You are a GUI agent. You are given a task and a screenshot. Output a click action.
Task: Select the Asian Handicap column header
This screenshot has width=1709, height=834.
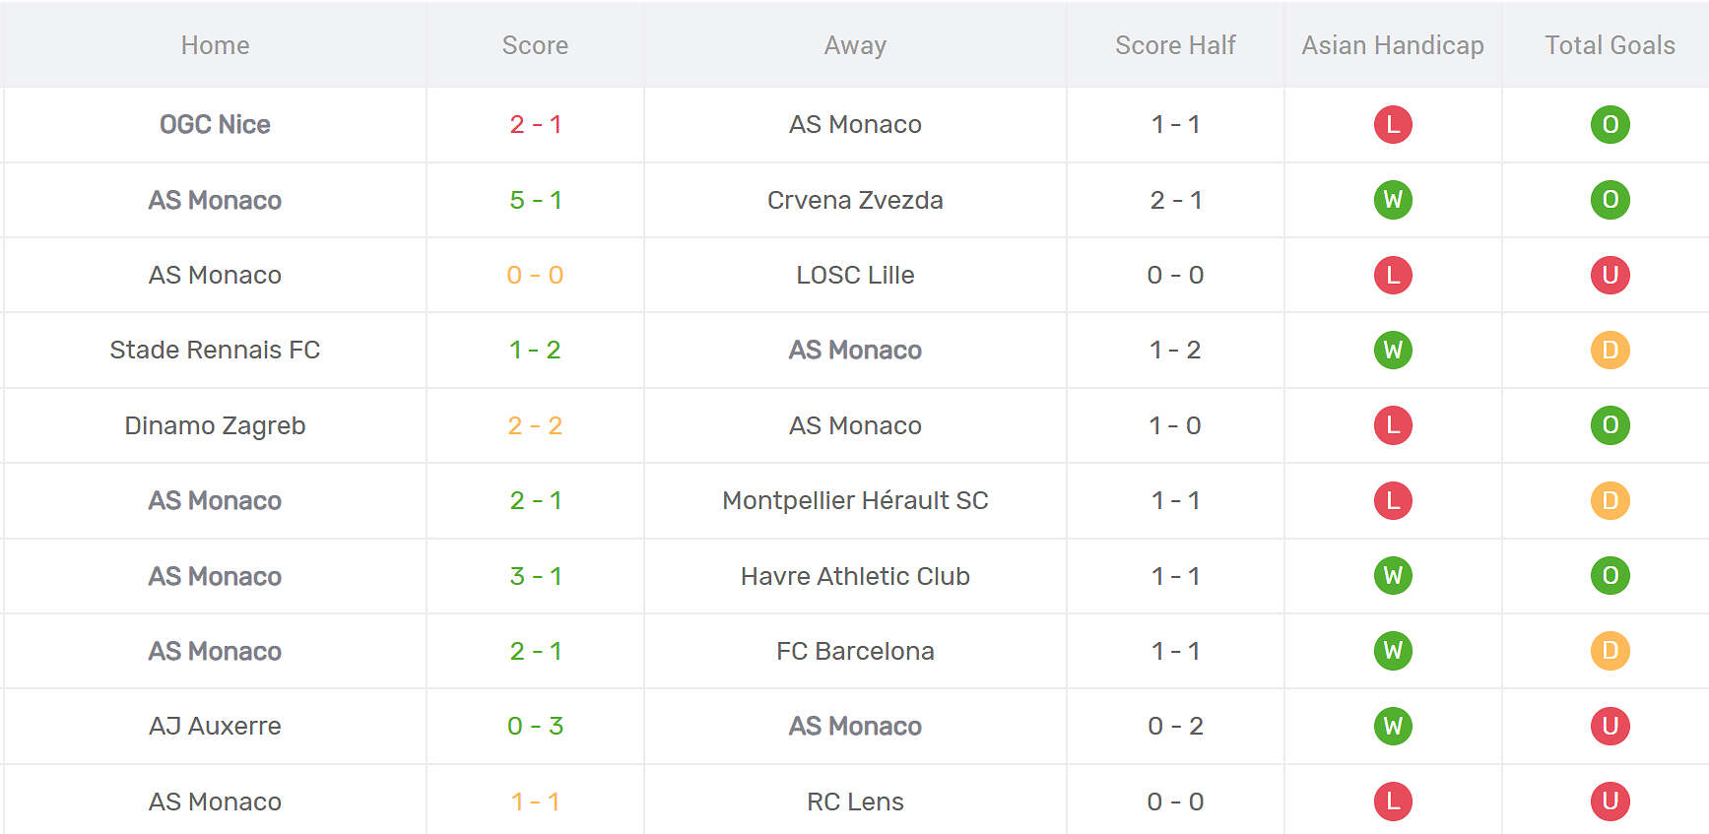click(1393, 45)
